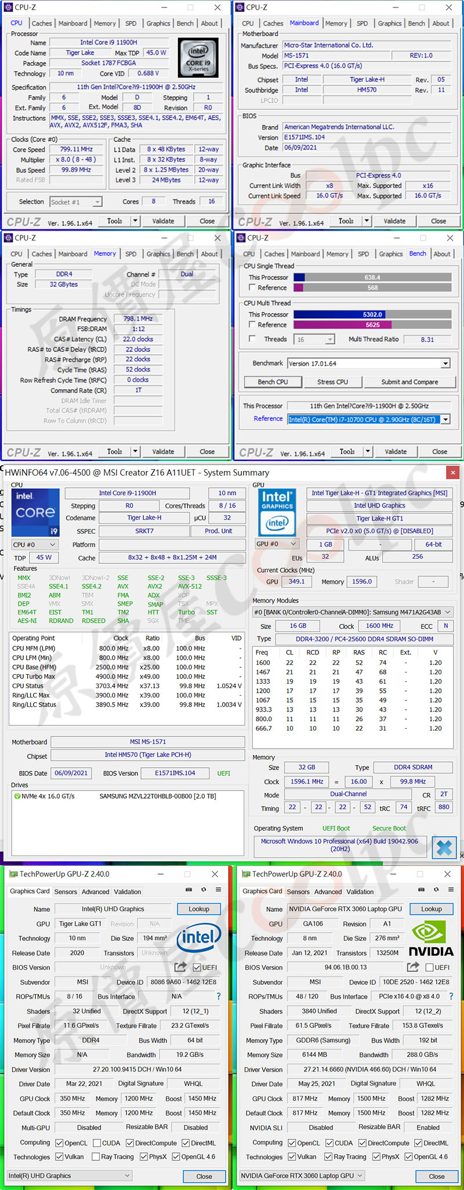Click the Intel Core i9 X-series logo in CPU-Z
The image size is (464, 1190).
click(x=198, y=57)
